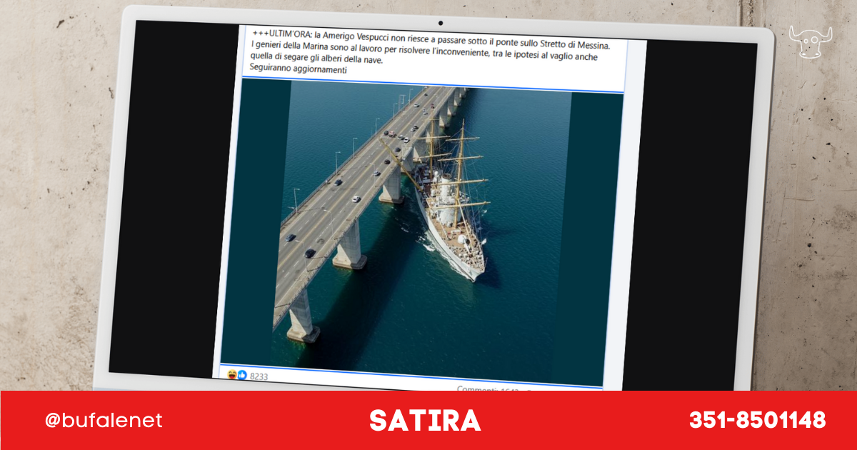This screenshot has width=857, height=450.
Task: Click the phone number 351-8501148
Action: tap(757, 420)
